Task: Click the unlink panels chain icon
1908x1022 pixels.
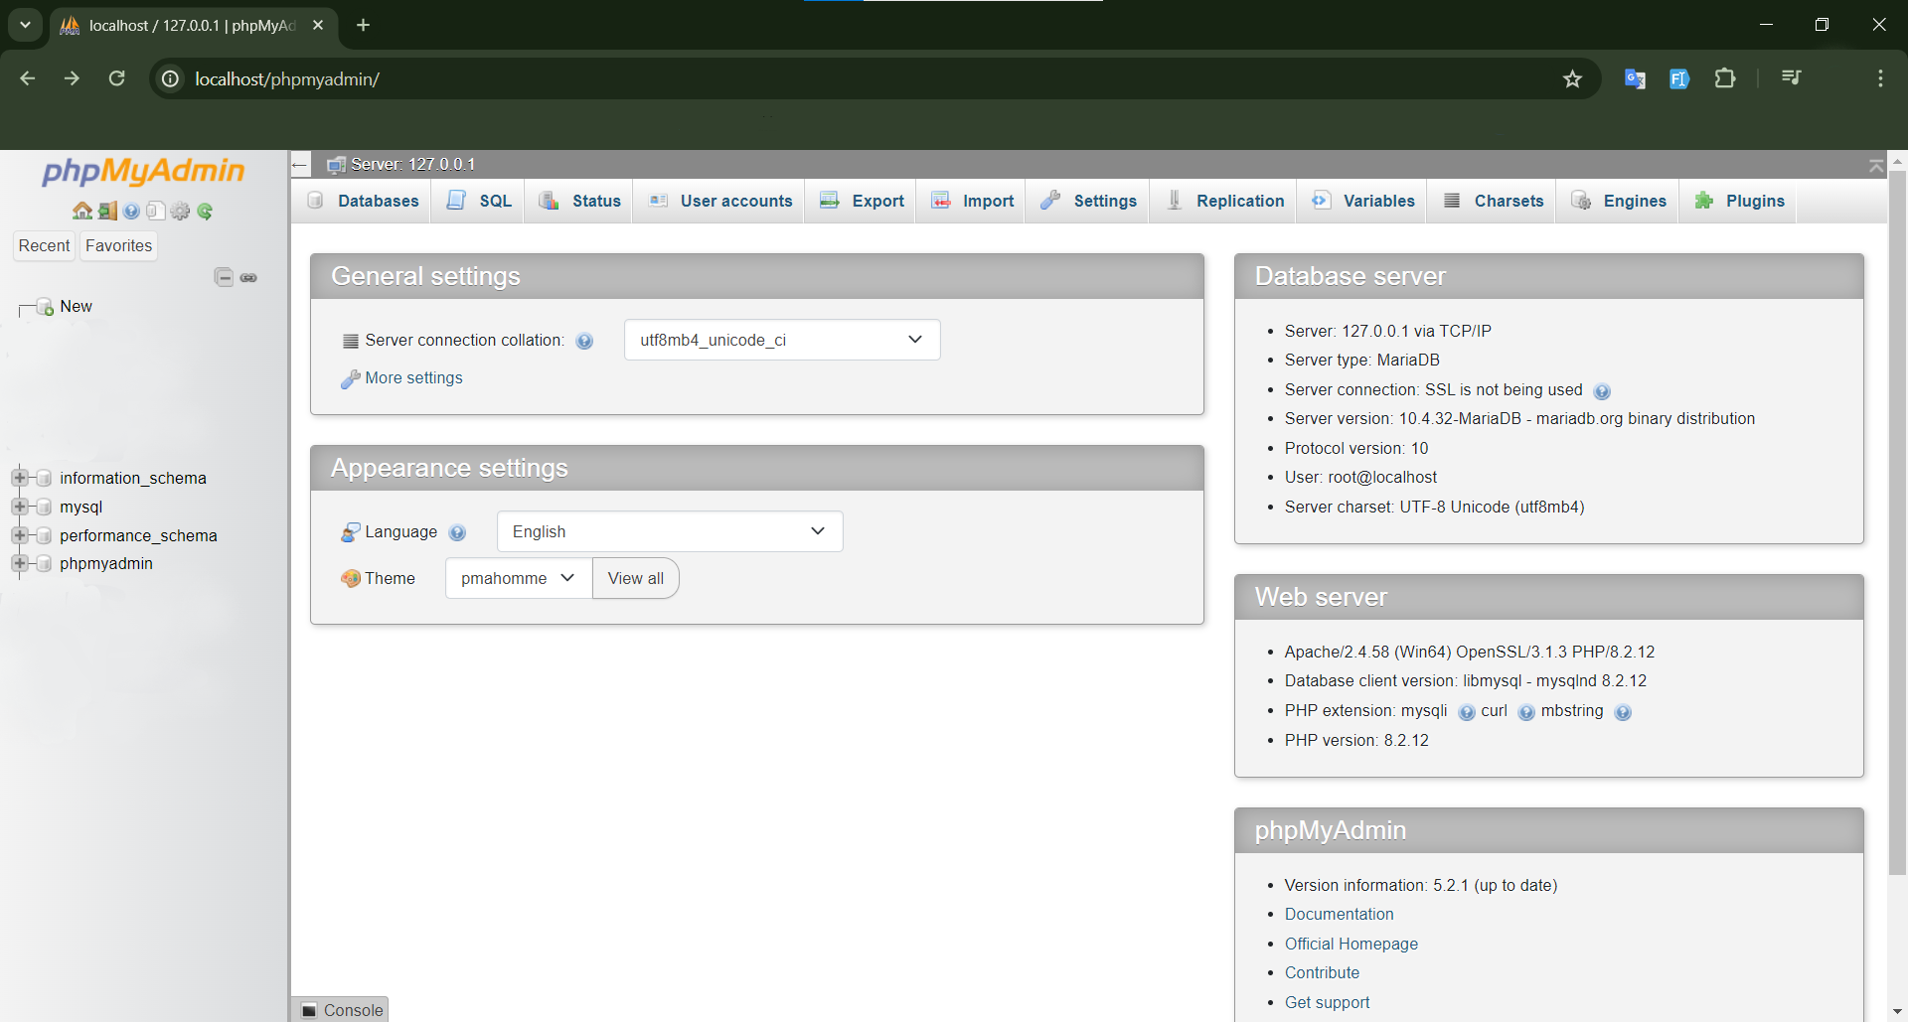Action: pyautogui.click(x=249, y=277)
